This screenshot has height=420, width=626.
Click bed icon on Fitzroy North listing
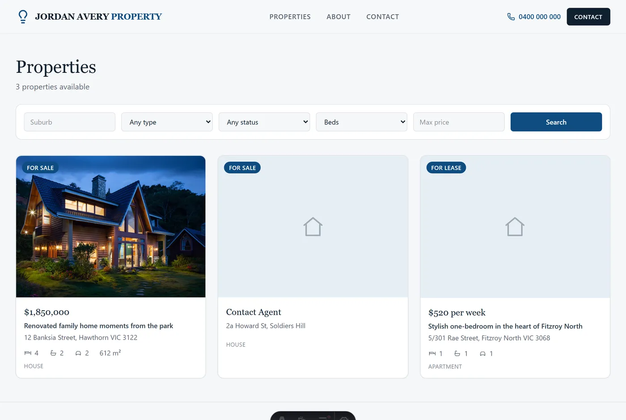(x=432, y=353)
